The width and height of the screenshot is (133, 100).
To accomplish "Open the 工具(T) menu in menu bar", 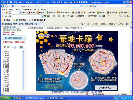I will 36,10.
